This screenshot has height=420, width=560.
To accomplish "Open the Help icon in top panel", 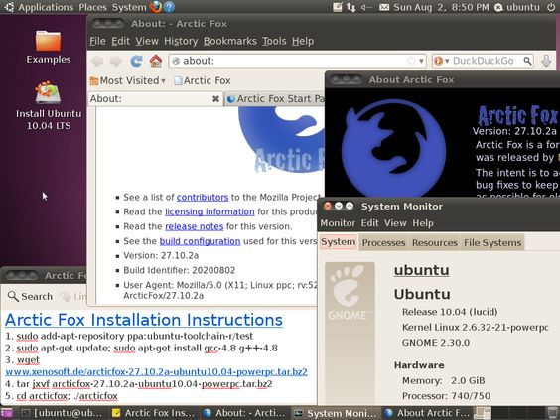I will [169, 7].
